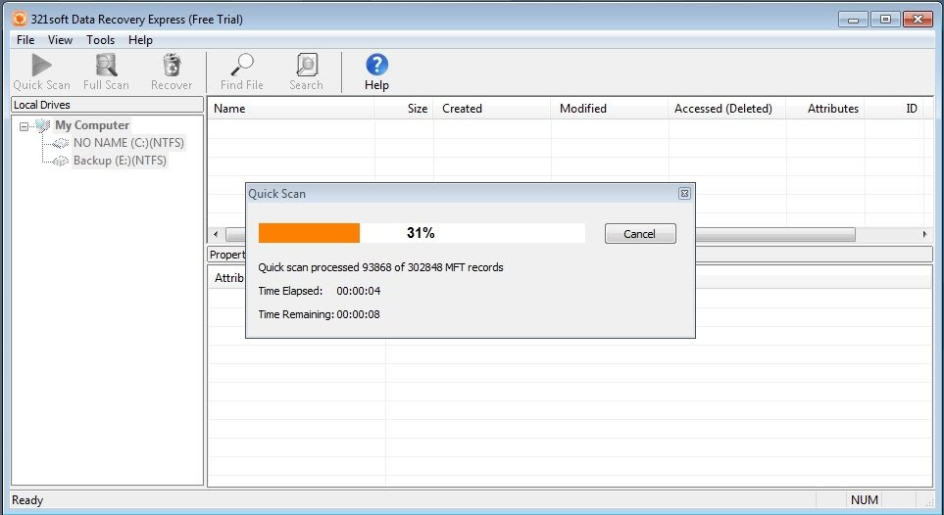Sort by Accessed (Deleted) column

[726, 109]
